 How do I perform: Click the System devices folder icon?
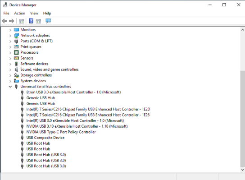tap(16, 81)
